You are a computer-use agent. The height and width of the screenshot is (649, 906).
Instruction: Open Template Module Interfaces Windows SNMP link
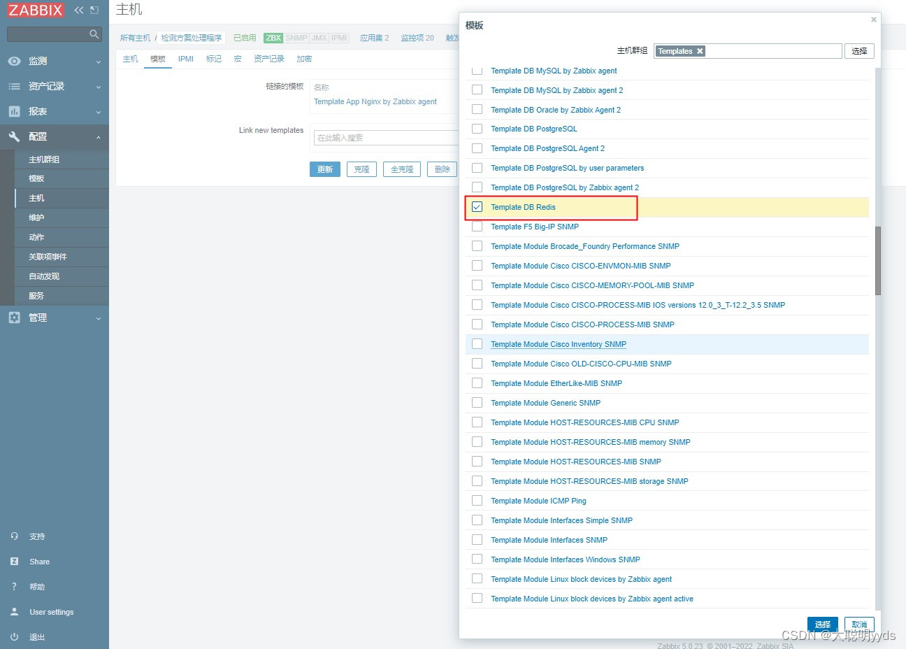[566, 559]
